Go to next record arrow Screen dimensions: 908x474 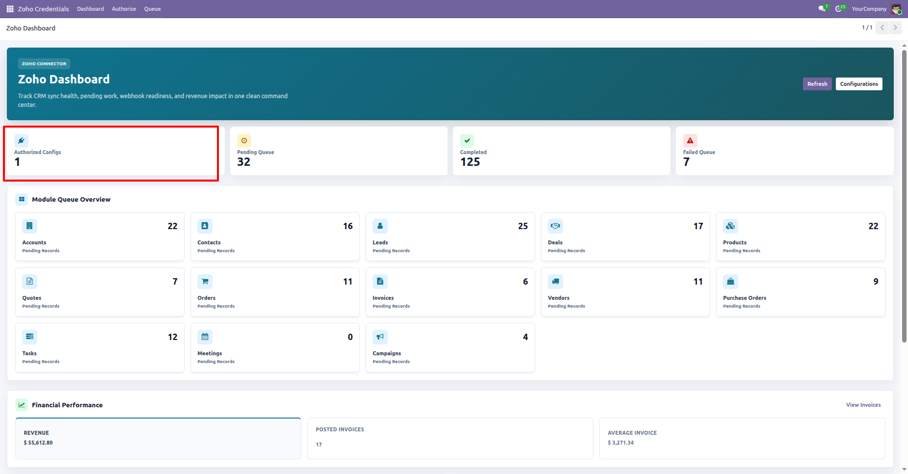[895, 27]
